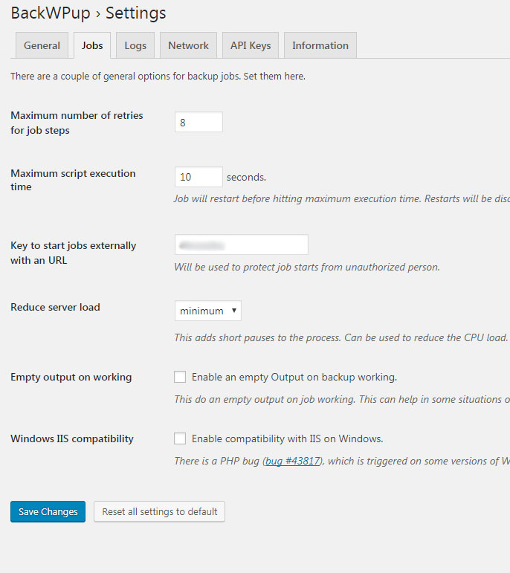The height and width of the screenshot is (573, 510).
Task: Click the maximum retries number field
Action: tap(198, 122)
